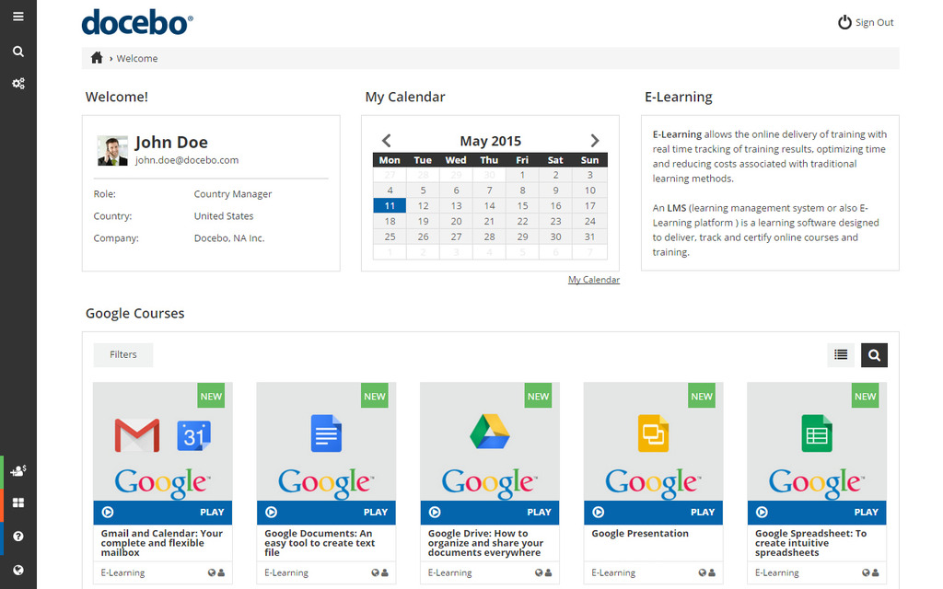Open course search magnifier button

(874, 354)
